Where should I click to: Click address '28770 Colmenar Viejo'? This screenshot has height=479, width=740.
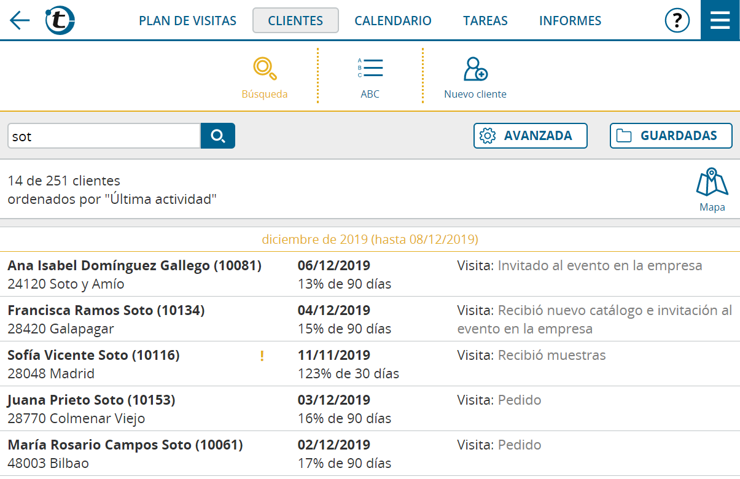point(77,419)
